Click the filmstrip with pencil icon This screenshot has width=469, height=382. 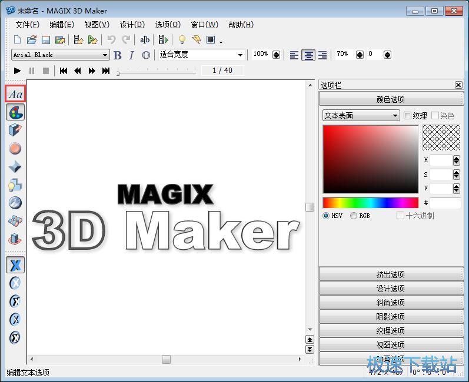click(x=78, y=40)
